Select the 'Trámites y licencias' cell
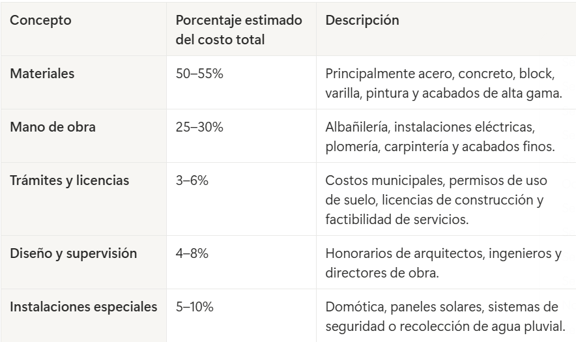576x342 pixels. 69,180
